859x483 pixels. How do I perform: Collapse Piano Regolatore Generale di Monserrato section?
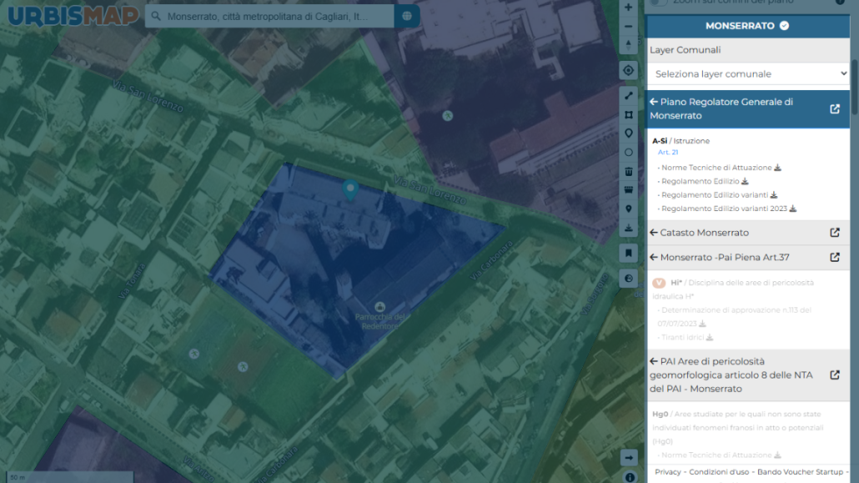click(x=654, y=102)
